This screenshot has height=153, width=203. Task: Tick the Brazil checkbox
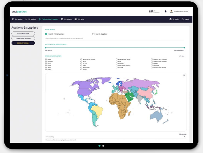[46, 63]
